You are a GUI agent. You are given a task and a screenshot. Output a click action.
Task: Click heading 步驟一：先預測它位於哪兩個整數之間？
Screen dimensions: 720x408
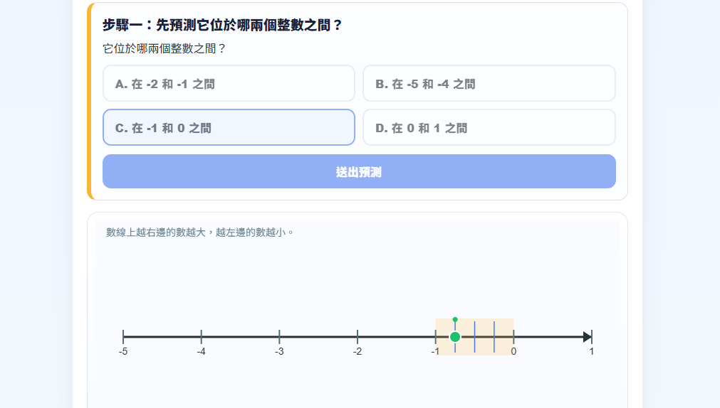click(x=222, y=25)
